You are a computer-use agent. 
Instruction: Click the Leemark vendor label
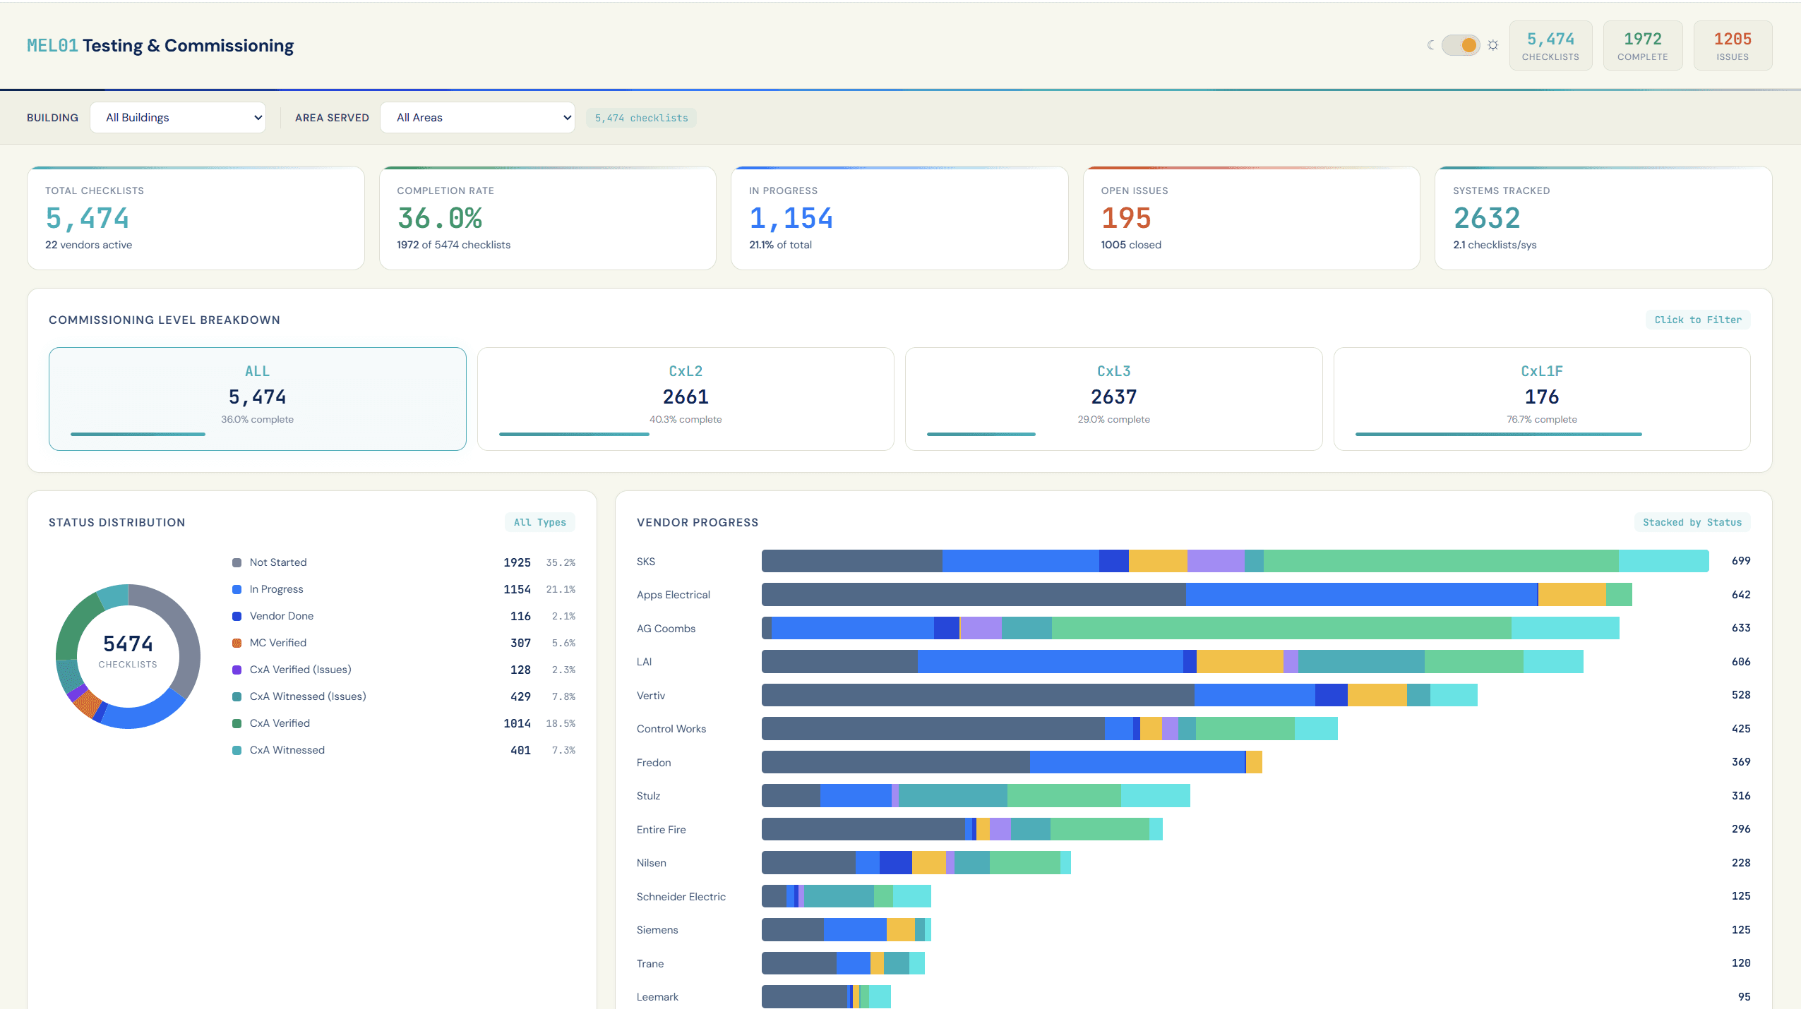(657, 997)
